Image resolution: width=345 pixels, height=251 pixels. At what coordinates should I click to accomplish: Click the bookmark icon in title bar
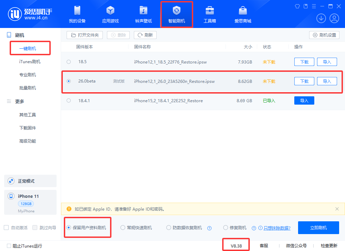click(306, 6)
